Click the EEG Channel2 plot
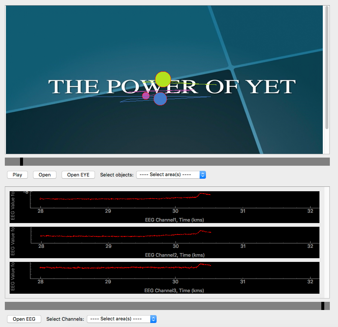 [164, 242]
